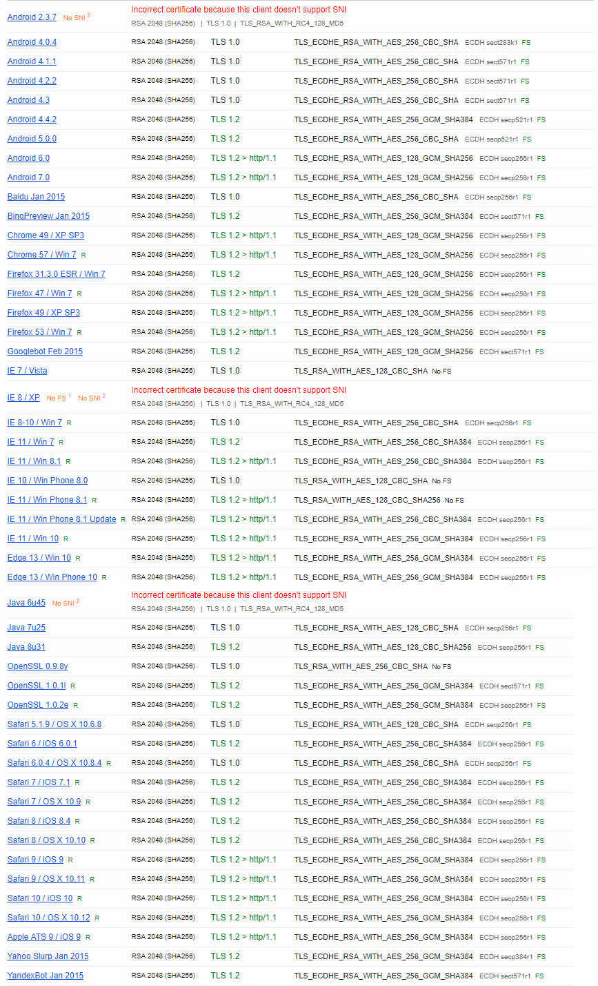Open the Android 7.0 client link

[28, 177]
